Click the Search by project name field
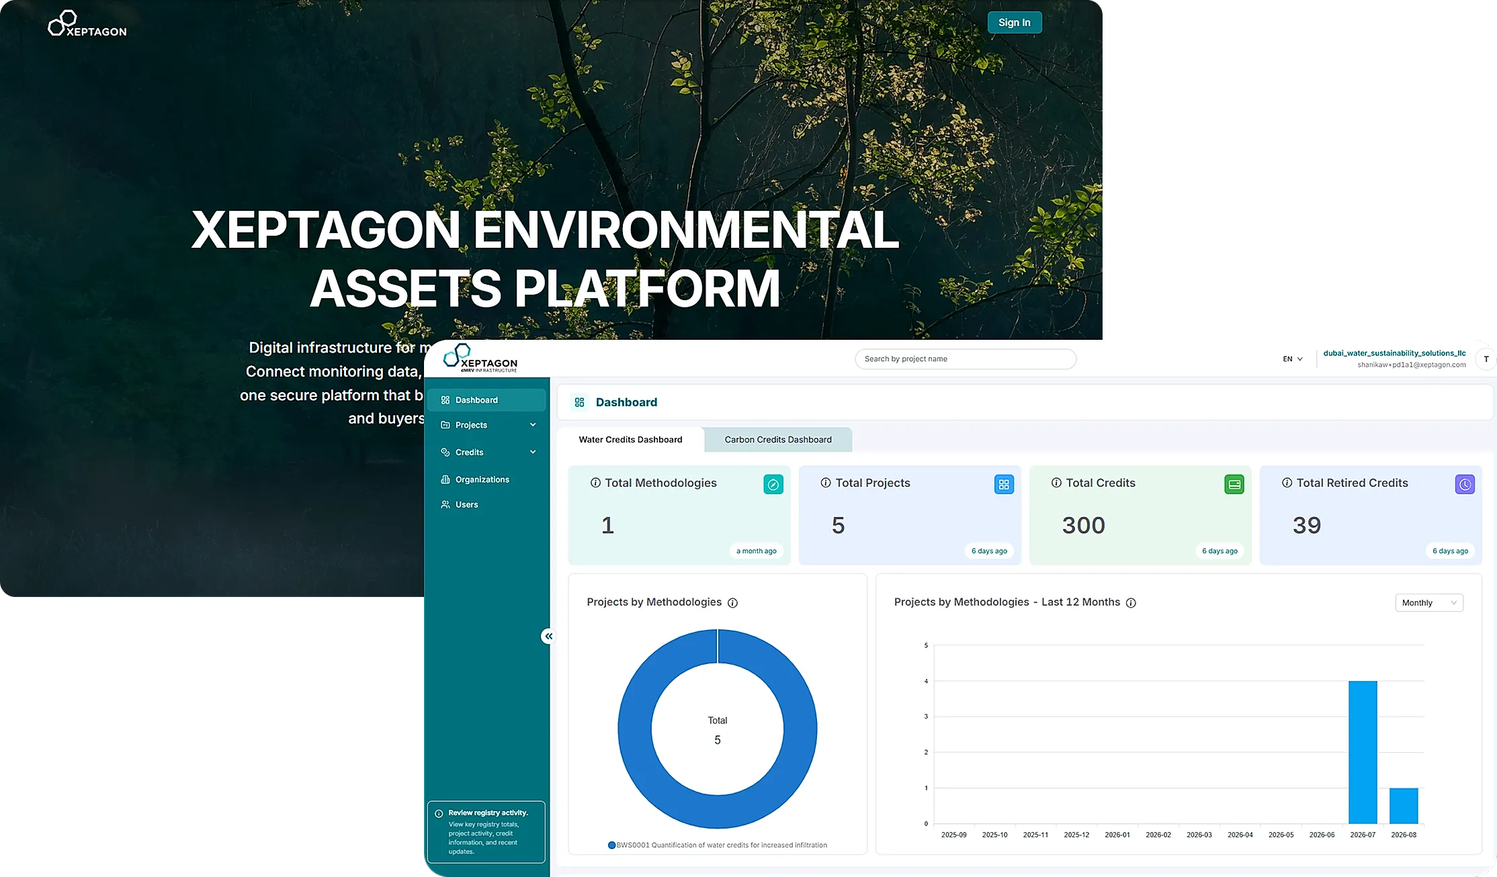Screen dimensions: 1497x877 coord(966,359)
